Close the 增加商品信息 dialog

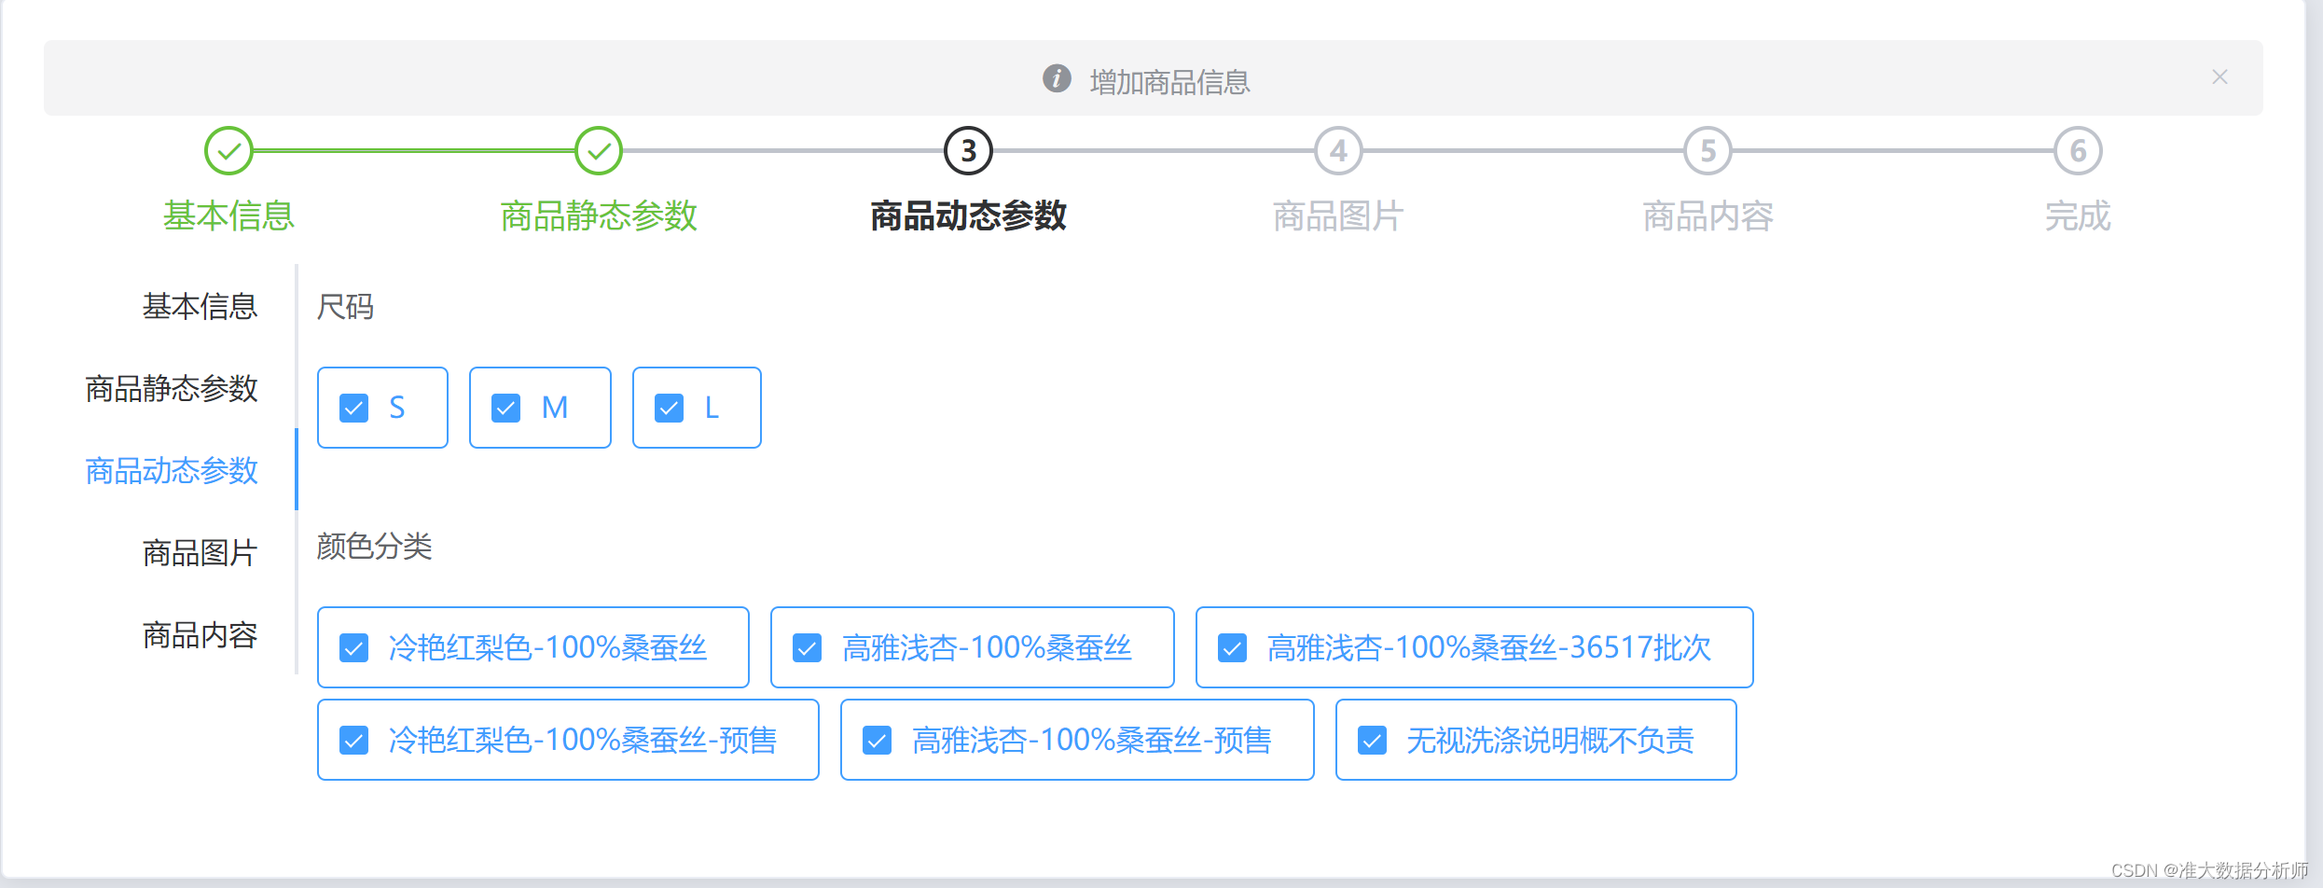[x=2219, y=76]
